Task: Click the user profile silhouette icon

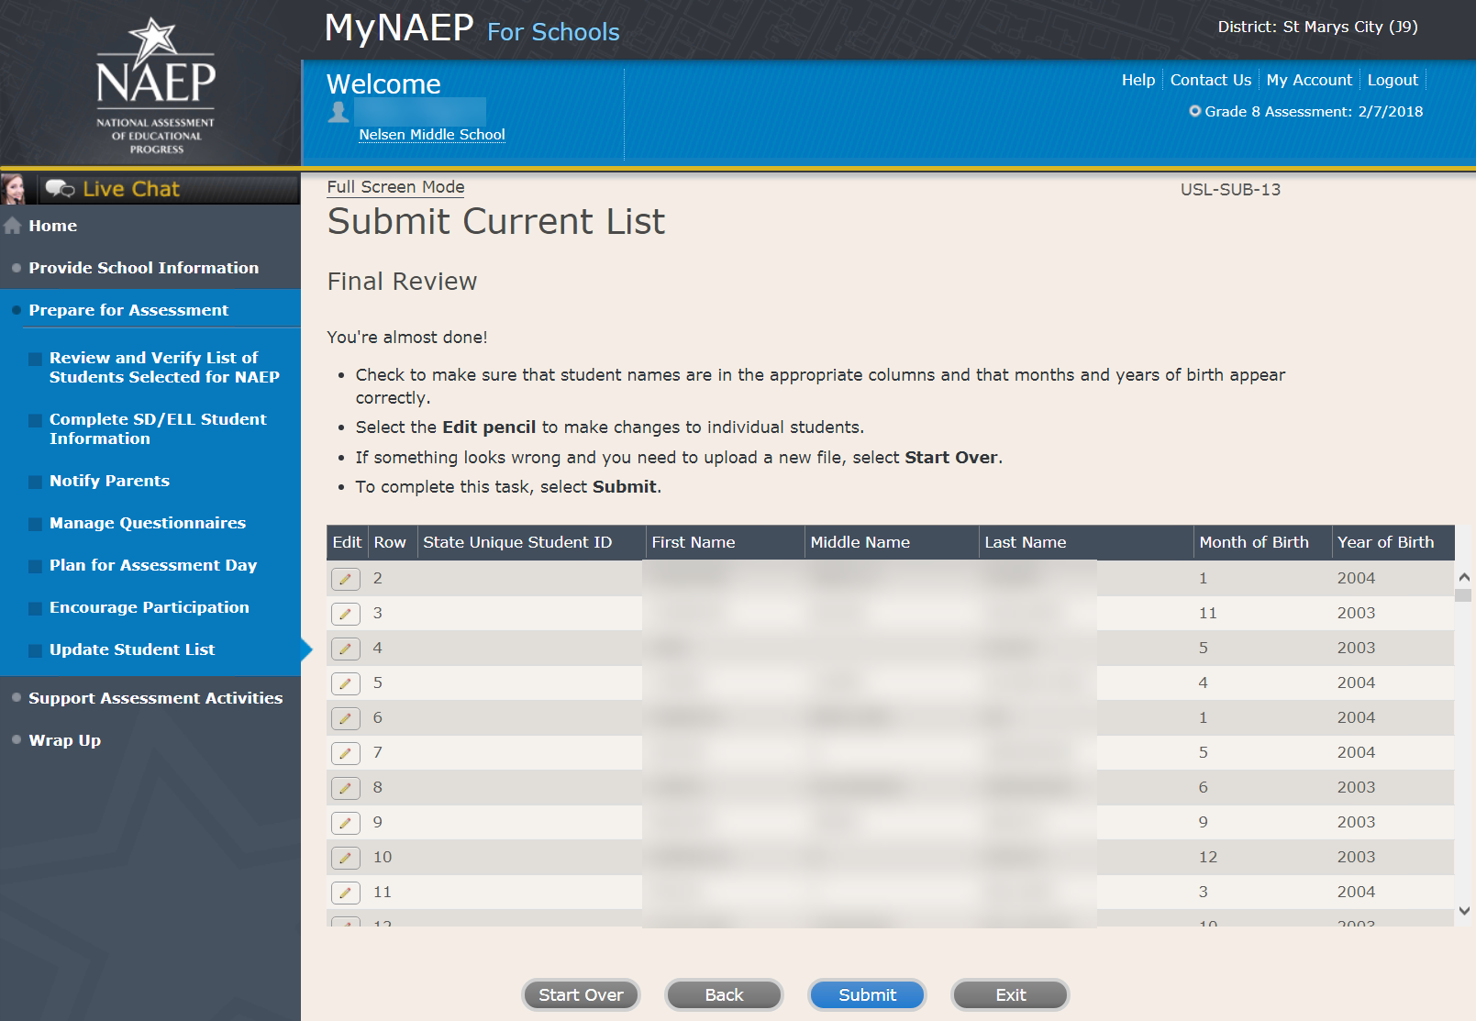Action: point(338,112)
